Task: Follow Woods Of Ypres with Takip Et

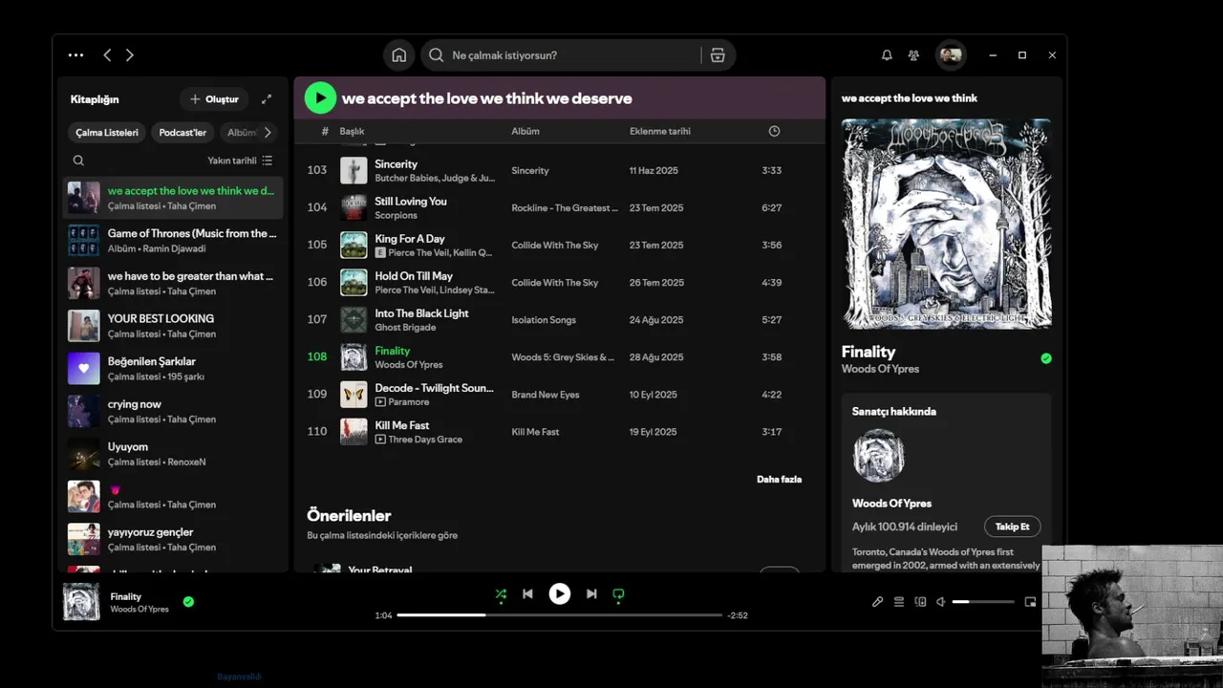Action: click(x=1012, y=527)
